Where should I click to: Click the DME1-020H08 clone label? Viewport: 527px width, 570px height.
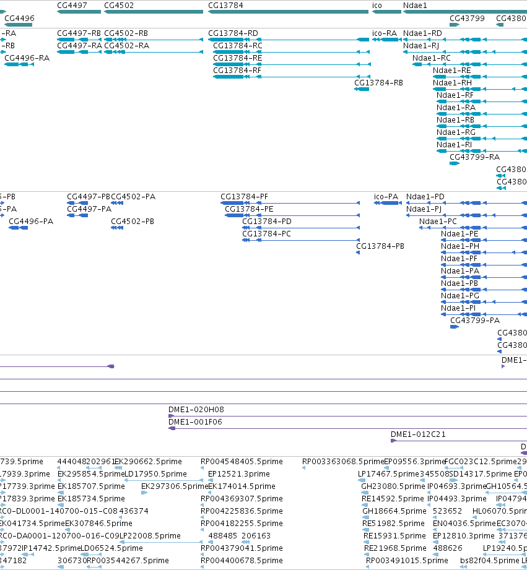click(x=196, y=410)
